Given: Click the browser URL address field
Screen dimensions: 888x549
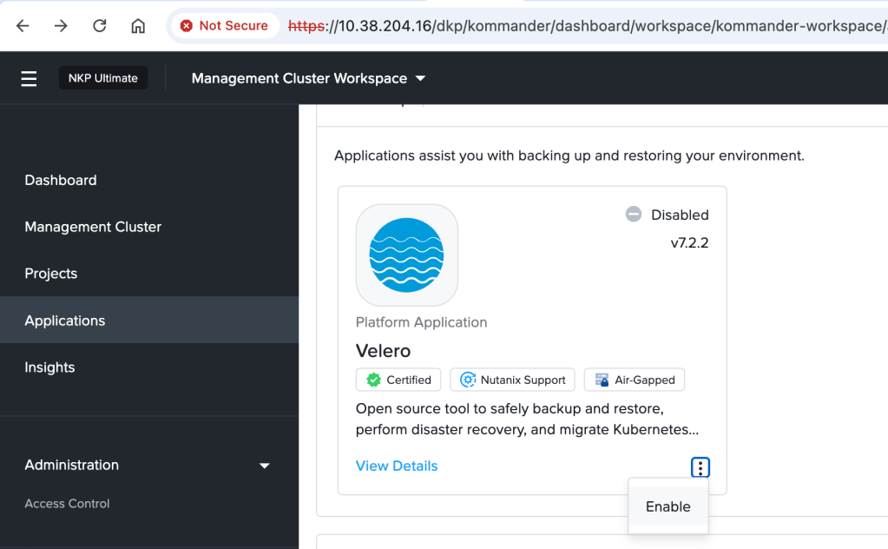Looking at the screenshot, I should point(582,26).
